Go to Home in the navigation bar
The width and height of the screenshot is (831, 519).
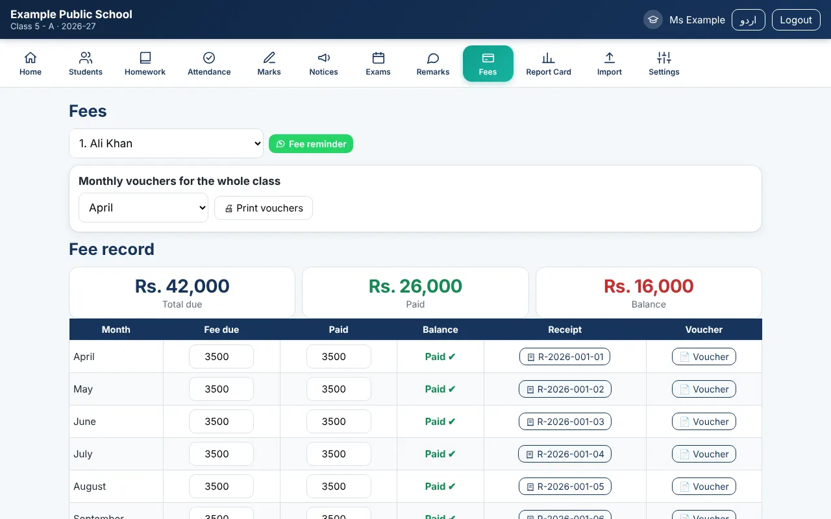(x=31, y=64)
